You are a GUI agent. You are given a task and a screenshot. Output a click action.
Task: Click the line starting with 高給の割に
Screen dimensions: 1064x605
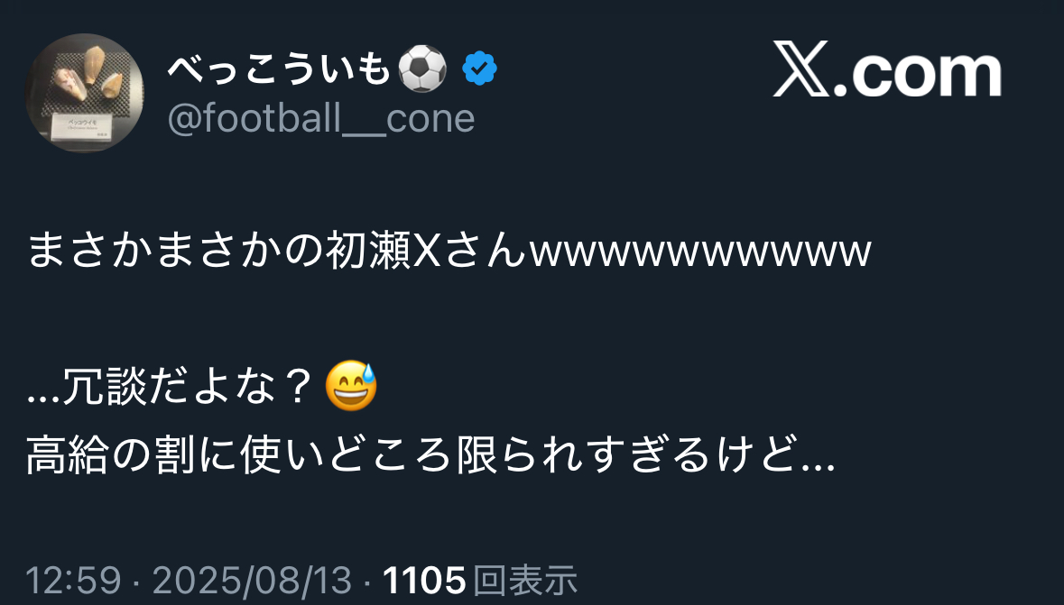click(x=430, y=456)
